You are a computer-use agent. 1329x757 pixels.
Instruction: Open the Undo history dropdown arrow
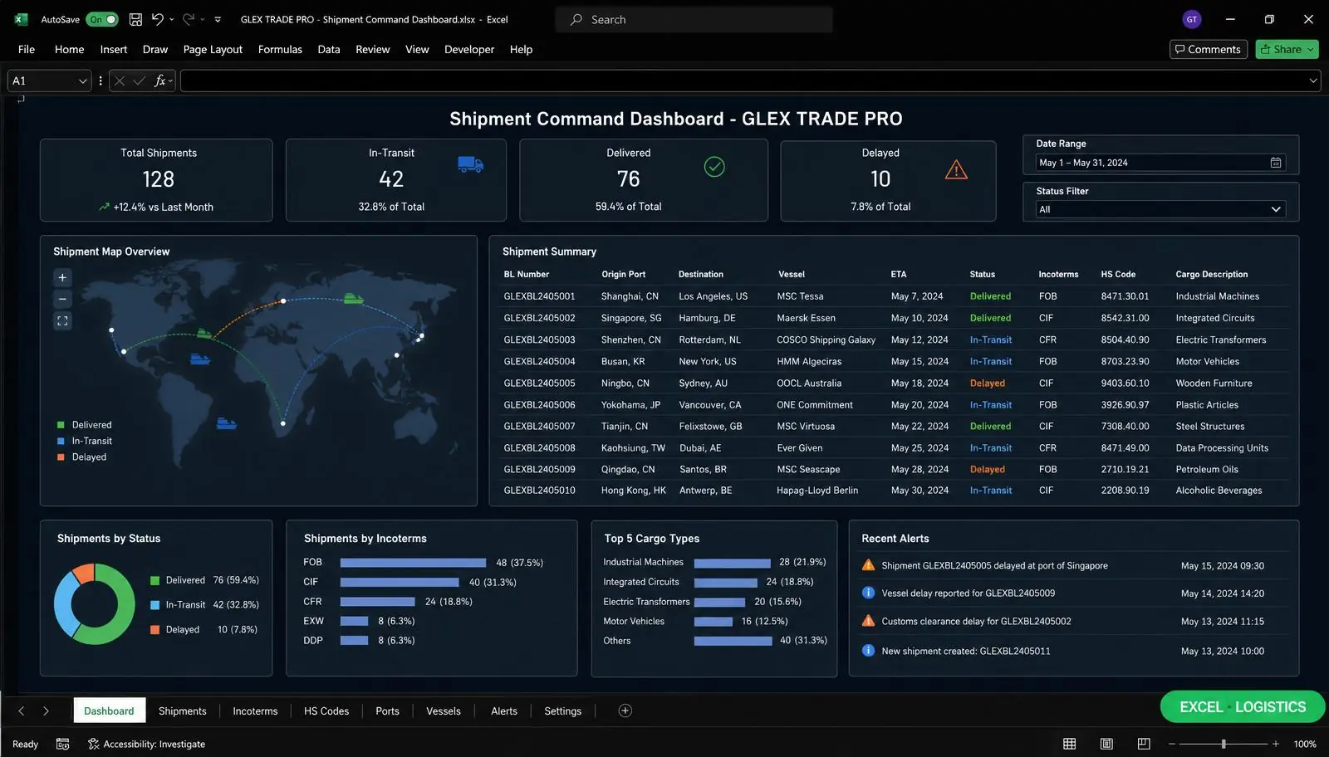coord(172,19)
